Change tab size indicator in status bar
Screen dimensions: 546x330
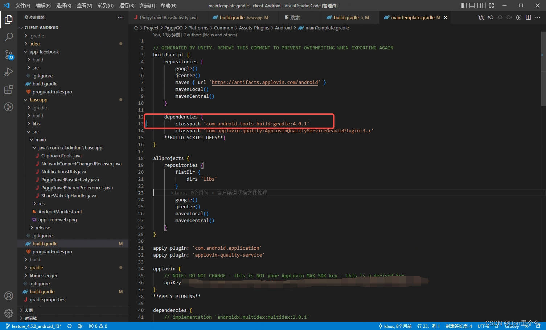click(459, 326)
